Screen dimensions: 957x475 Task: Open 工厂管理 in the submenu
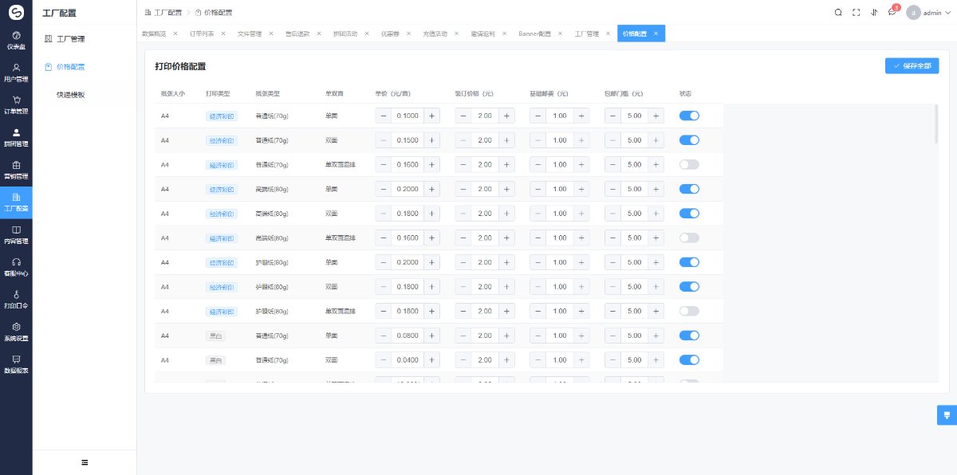pos(85,39)
